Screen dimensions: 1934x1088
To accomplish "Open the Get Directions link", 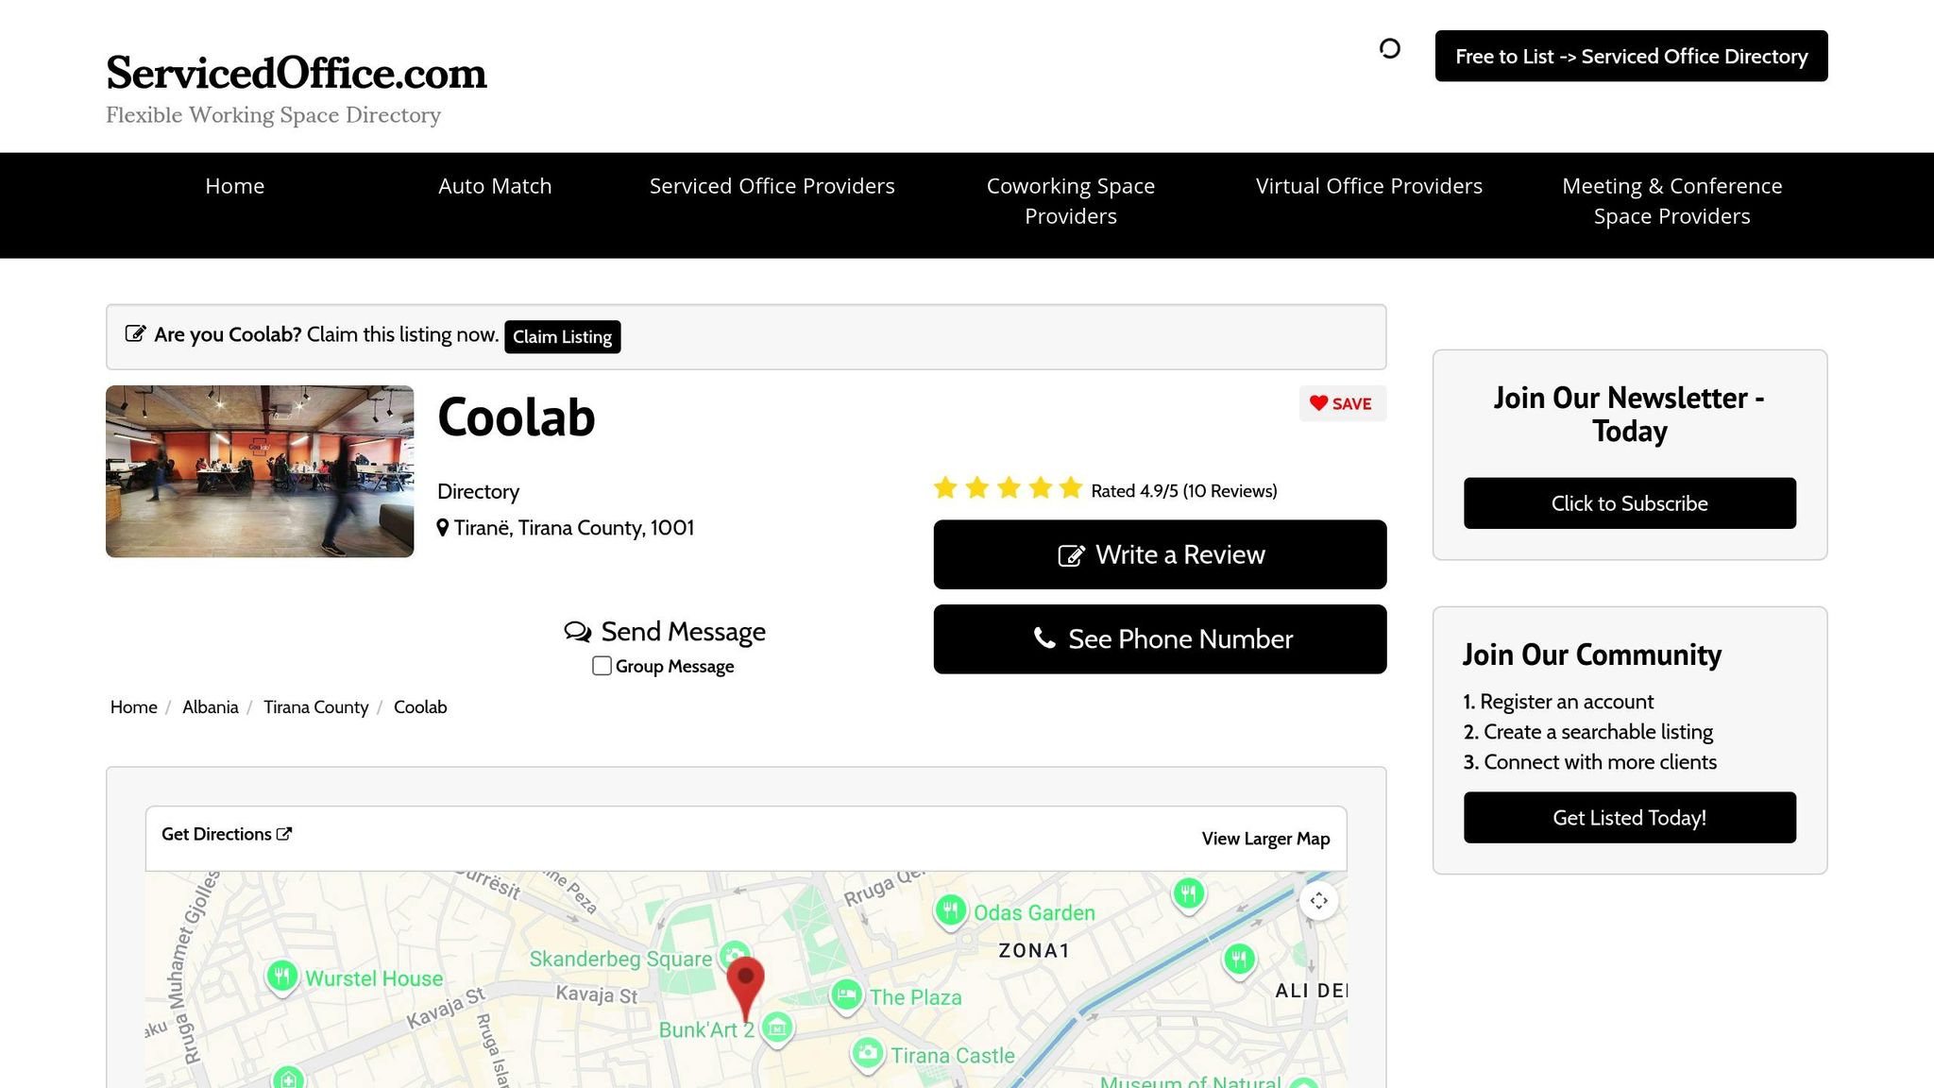I will coord(227,834).
